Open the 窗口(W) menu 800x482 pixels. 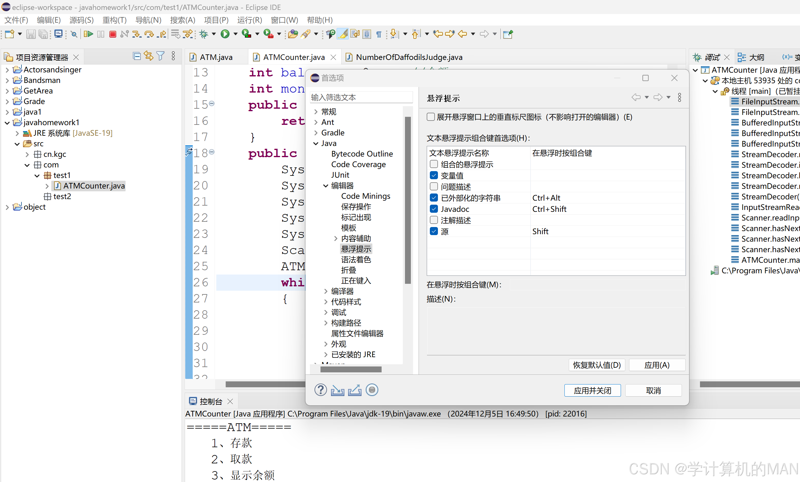point(284,20)
